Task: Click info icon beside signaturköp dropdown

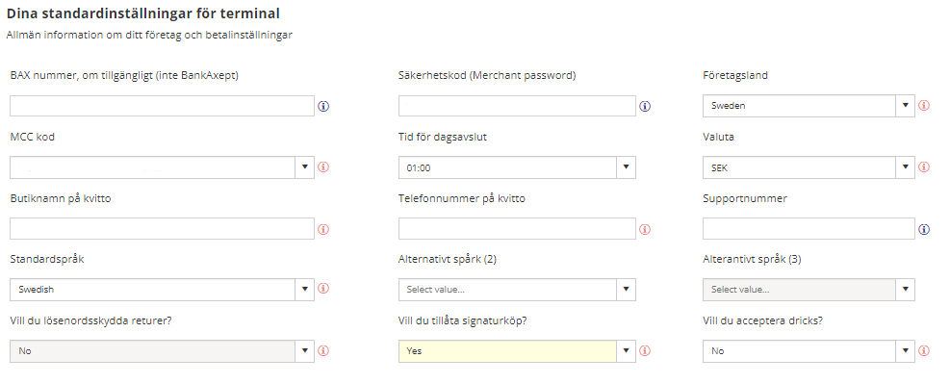Action: (645, 350)
